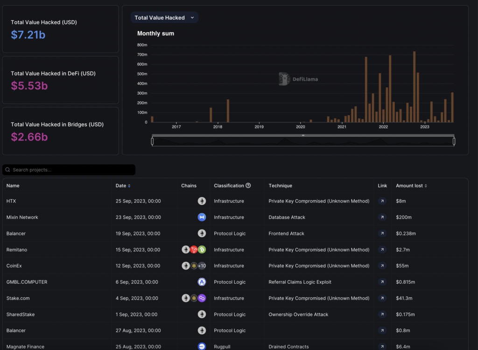Focus the Search projects input field
478x350 pixels.
click(69, 170)
